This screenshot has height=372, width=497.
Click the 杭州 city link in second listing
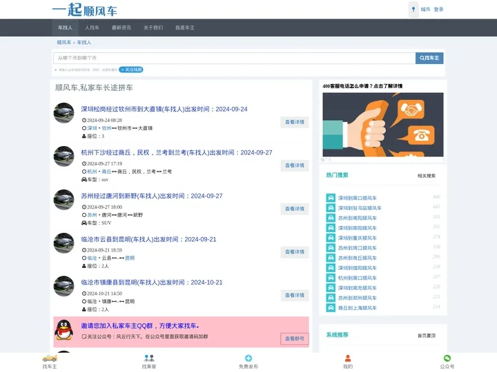click(92, 172)
